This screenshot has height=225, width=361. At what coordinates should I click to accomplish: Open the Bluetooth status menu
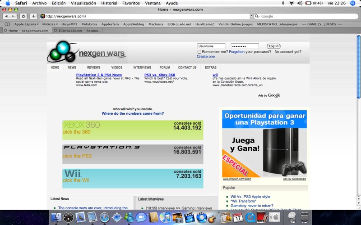point(283,3)
